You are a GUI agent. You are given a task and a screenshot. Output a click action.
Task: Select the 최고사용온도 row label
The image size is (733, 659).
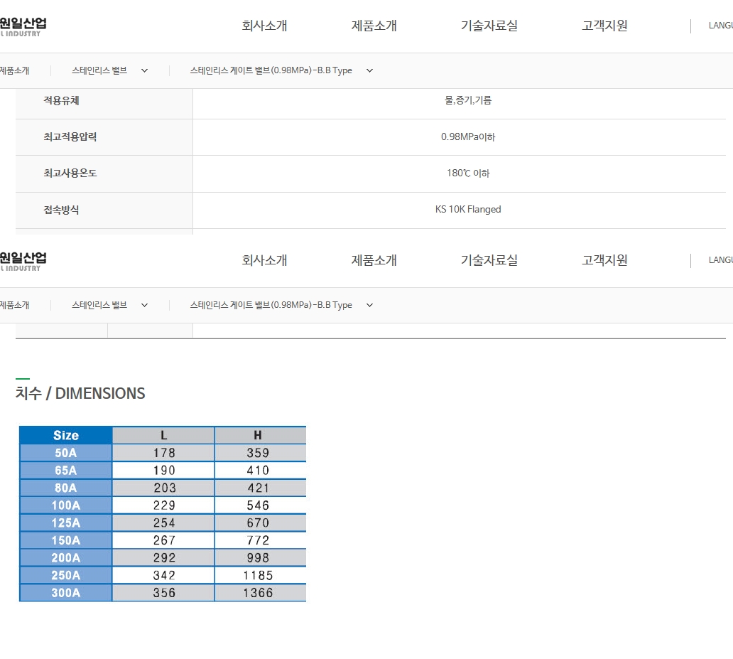click(x=70, y=173)
